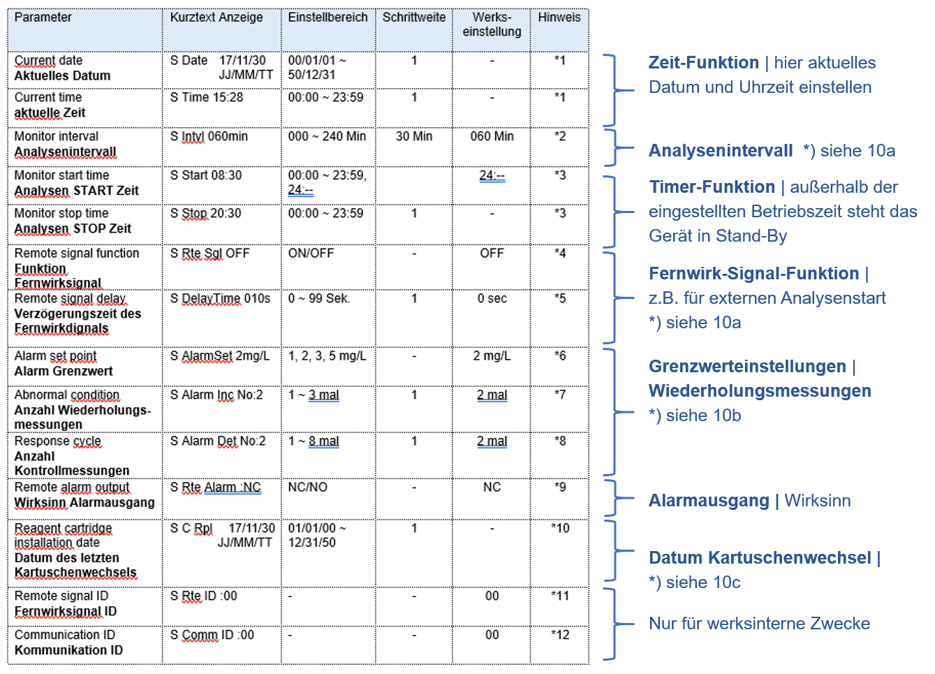Click the underlined "3 mal" range value
The height and width of the screenshot is (674, 935).
[x=324, y=395]
